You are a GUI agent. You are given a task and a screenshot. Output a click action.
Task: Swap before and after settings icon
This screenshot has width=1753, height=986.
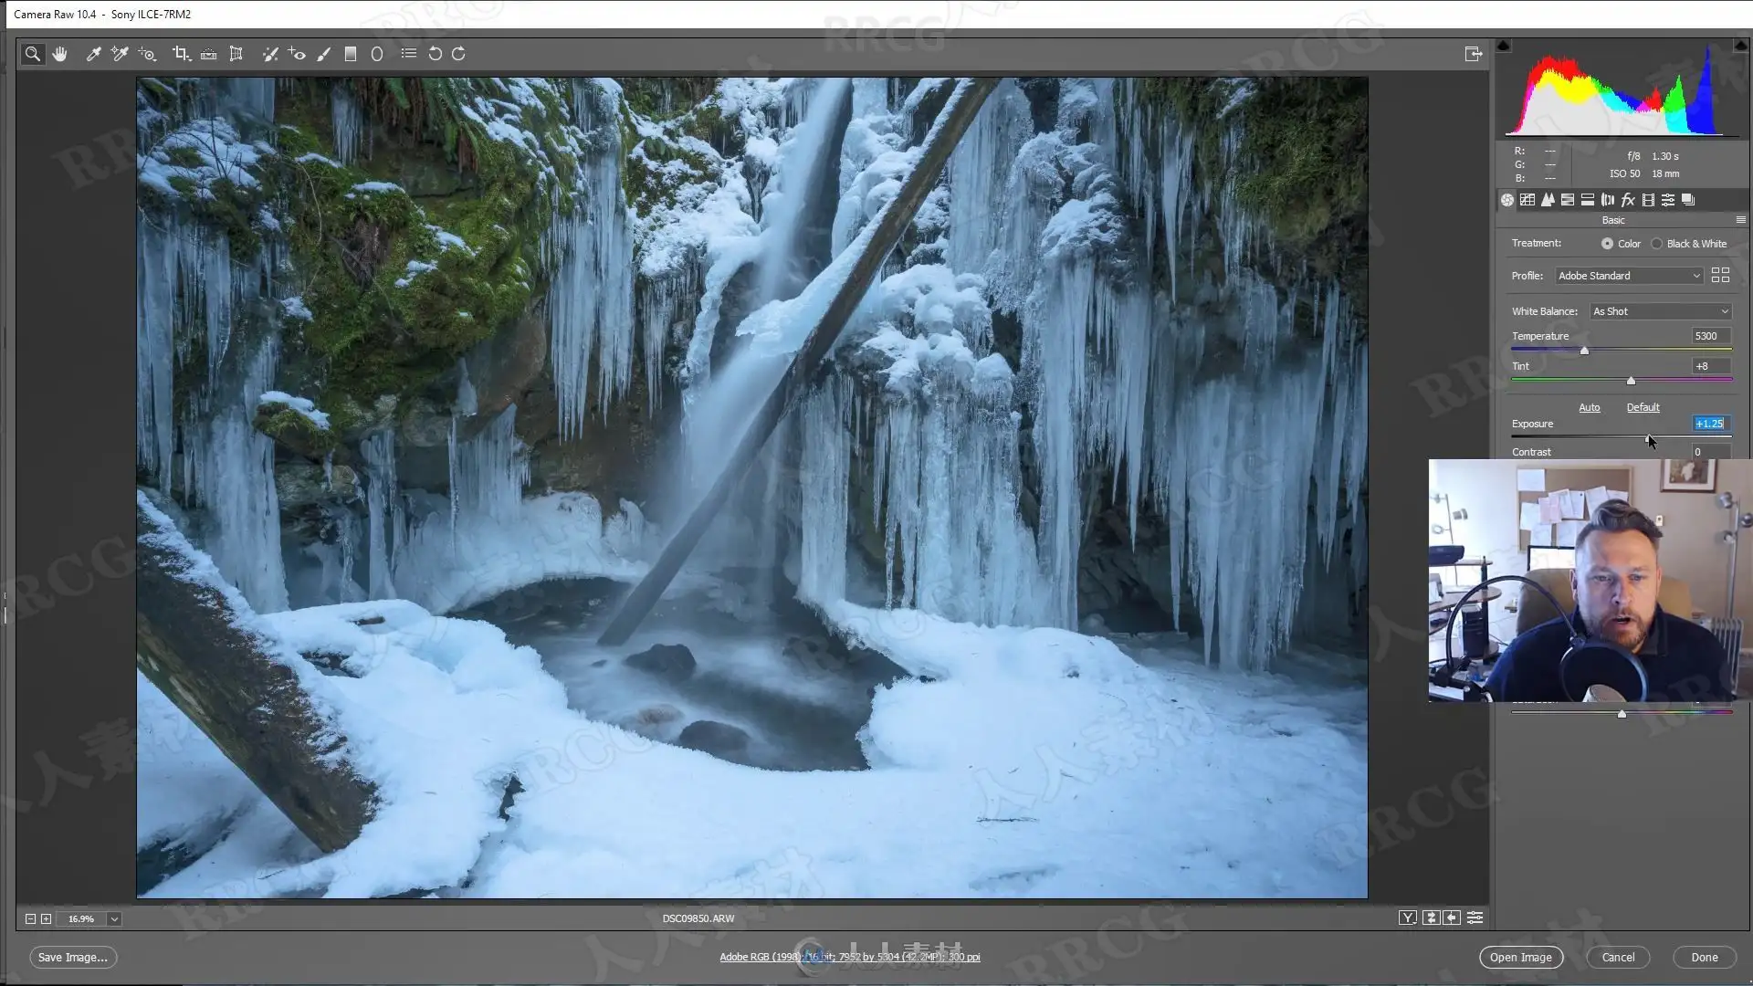coord(1431,918)
